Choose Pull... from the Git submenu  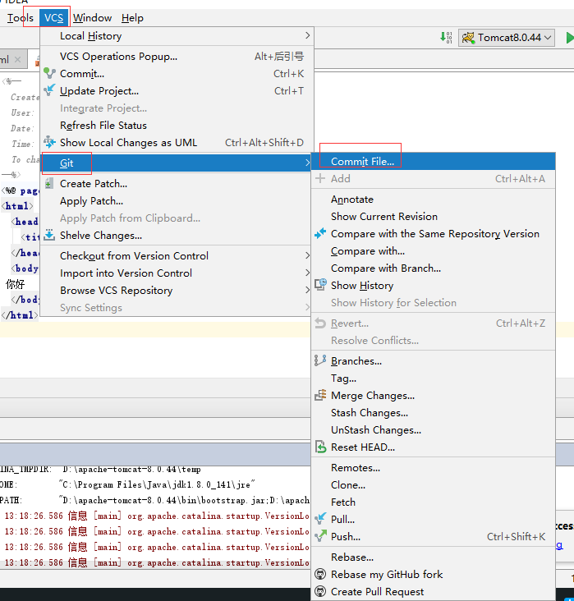[x=342, y=520]
